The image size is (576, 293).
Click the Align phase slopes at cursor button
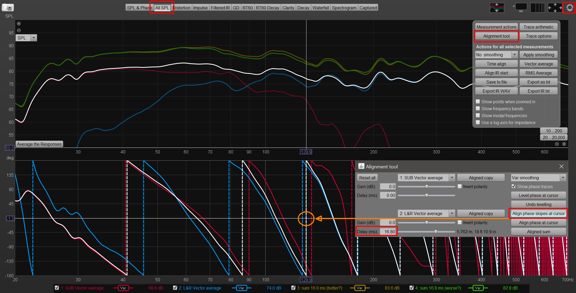coord(539,213)
